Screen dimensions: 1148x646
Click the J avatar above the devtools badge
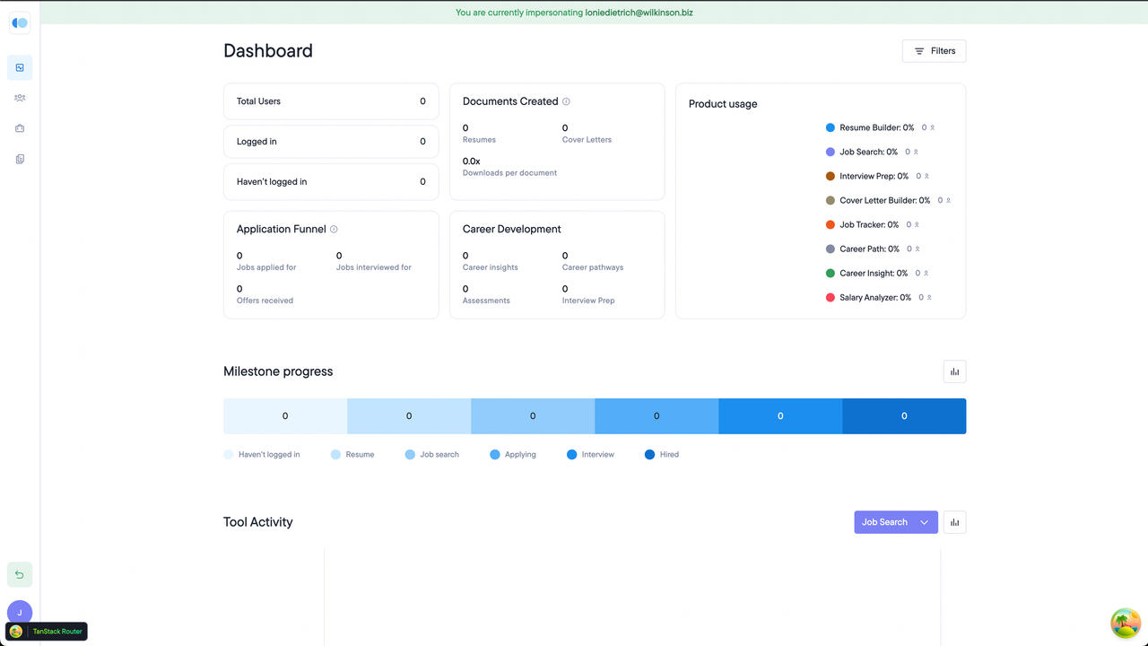click(19, 612)
